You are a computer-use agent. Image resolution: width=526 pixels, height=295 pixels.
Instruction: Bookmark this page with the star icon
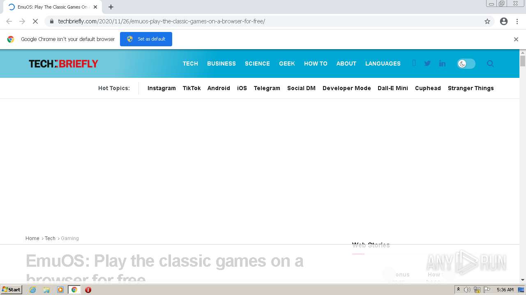click(x=487, y=21)
